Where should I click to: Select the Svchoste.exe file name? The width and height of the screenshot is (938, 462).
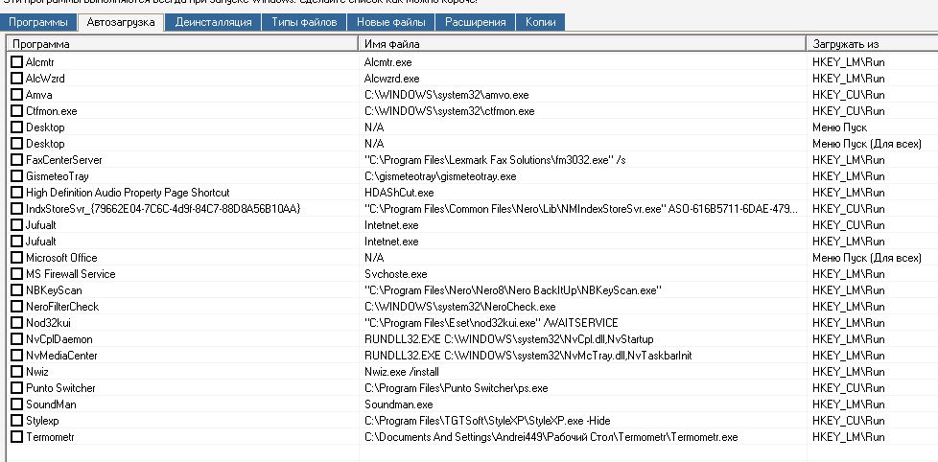(395, 274)
